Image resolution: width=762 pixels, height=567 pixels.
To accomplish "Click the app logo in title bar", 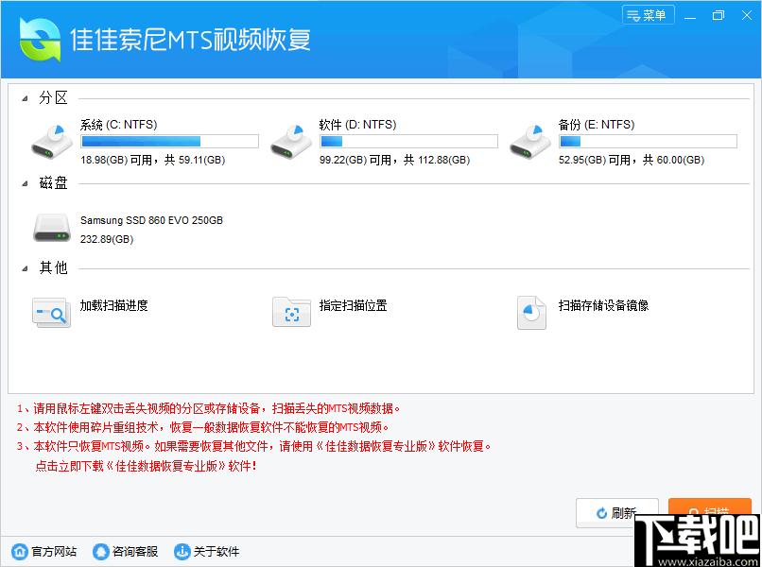I will [40, 40].
